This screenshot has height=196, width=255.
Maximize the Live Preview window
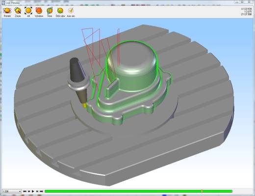(243, 2)
